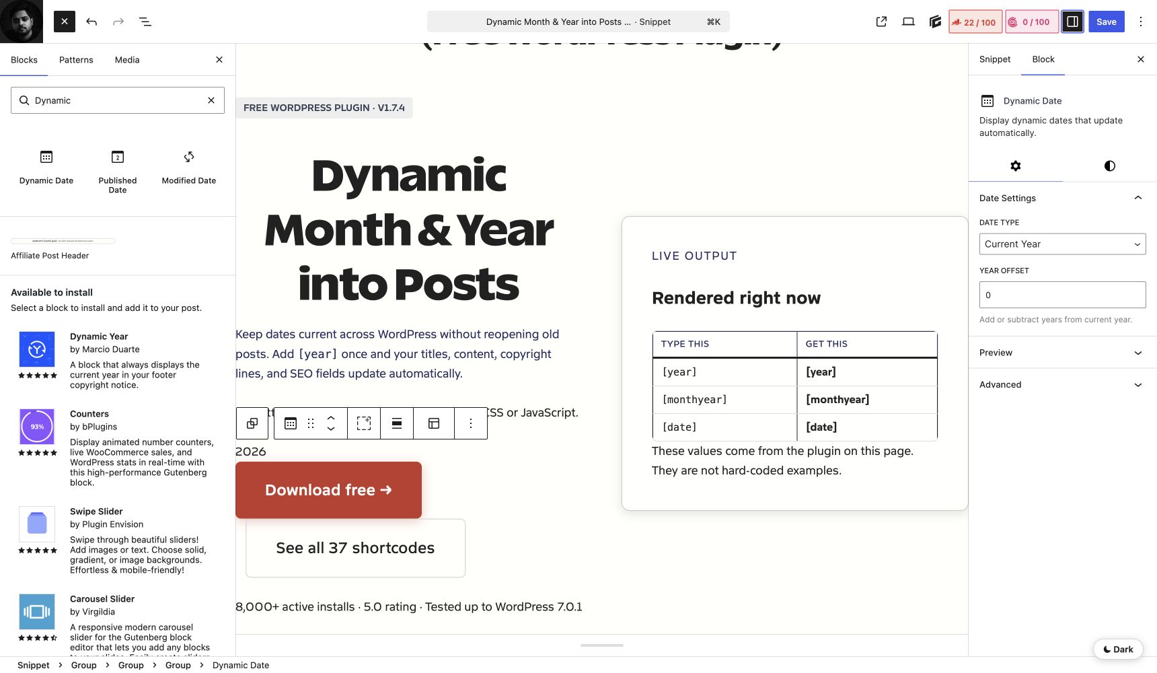This screenshot has width=1157, height=673.
Task: Install the Dynamic Year block by Marcio Duarte
Action: pyautogui.click(x=118, y=360)
